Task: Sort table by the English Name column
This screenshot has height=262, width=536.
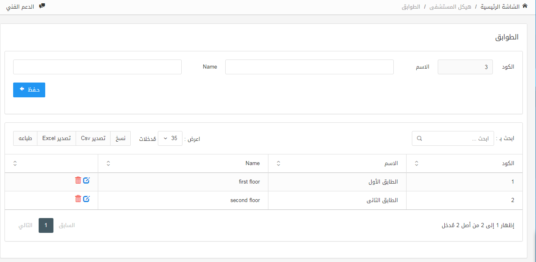Action: (108, 163)
